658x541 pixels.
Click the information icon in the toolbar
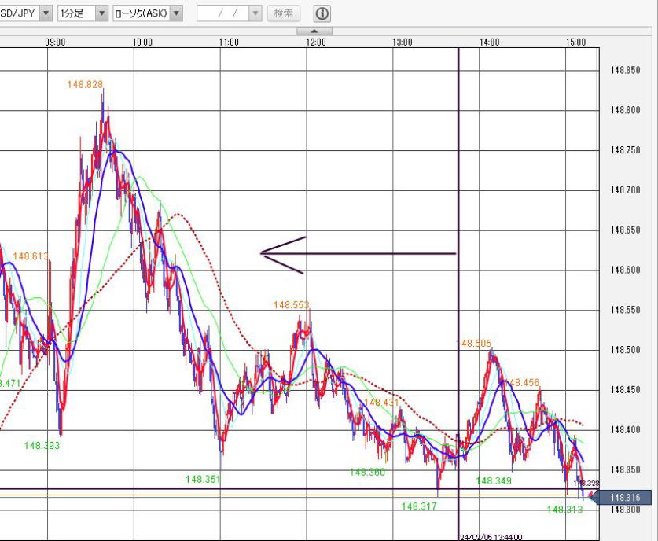tap(322, 13)
